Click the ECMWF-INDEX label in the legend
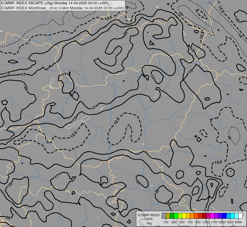This screenshot has height=227, width=247. coord(149,215)
